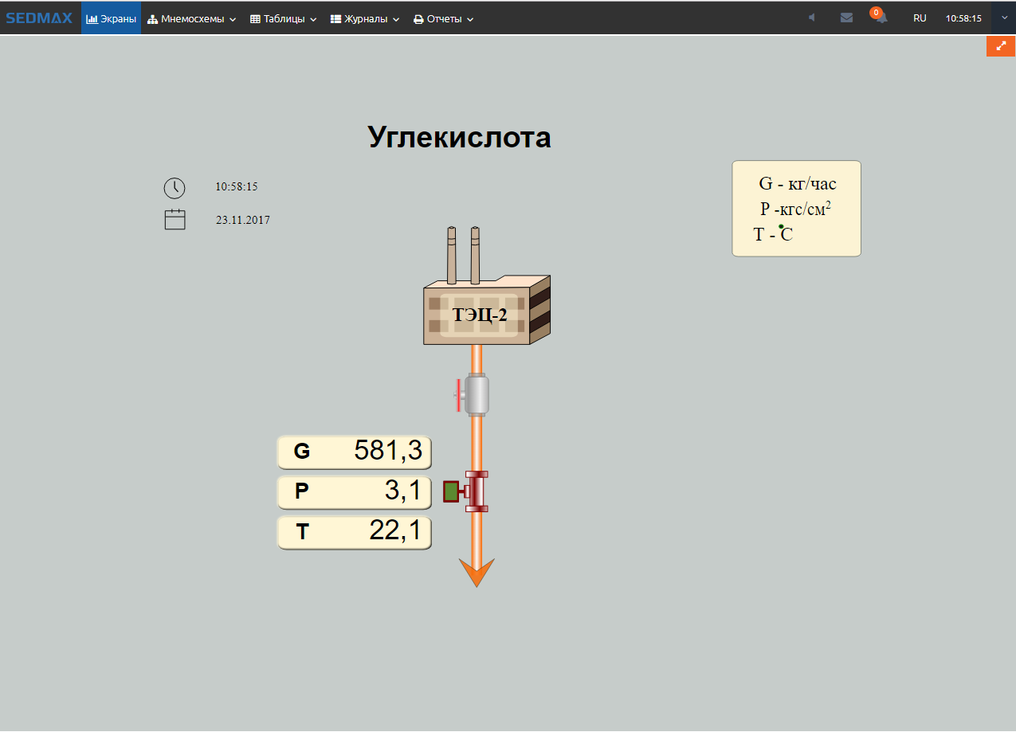This screenshot has width=1016, height=732.
Task: Click the clock icon beside the time
Action: [175, 188]
